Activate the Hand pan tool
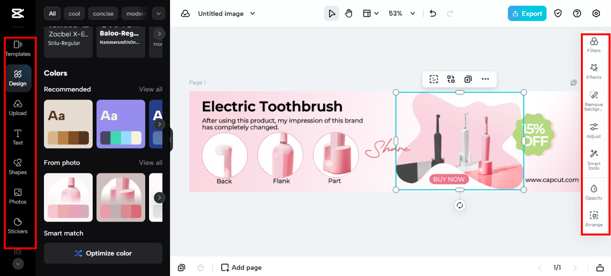The height and width of the screenshot is (276, 611). tap(349, 13)
